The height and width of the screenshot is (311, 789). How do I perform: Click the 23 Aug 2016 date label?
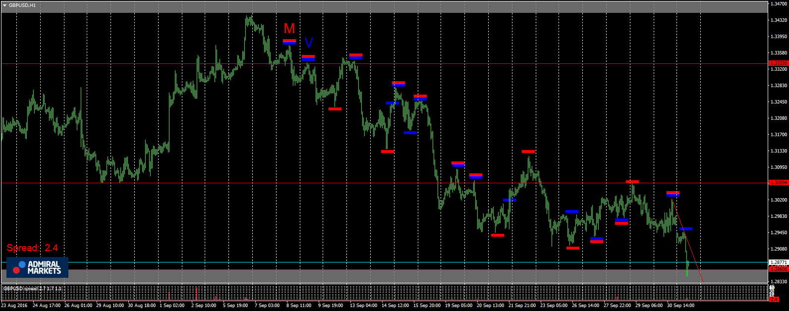(14, 306)
